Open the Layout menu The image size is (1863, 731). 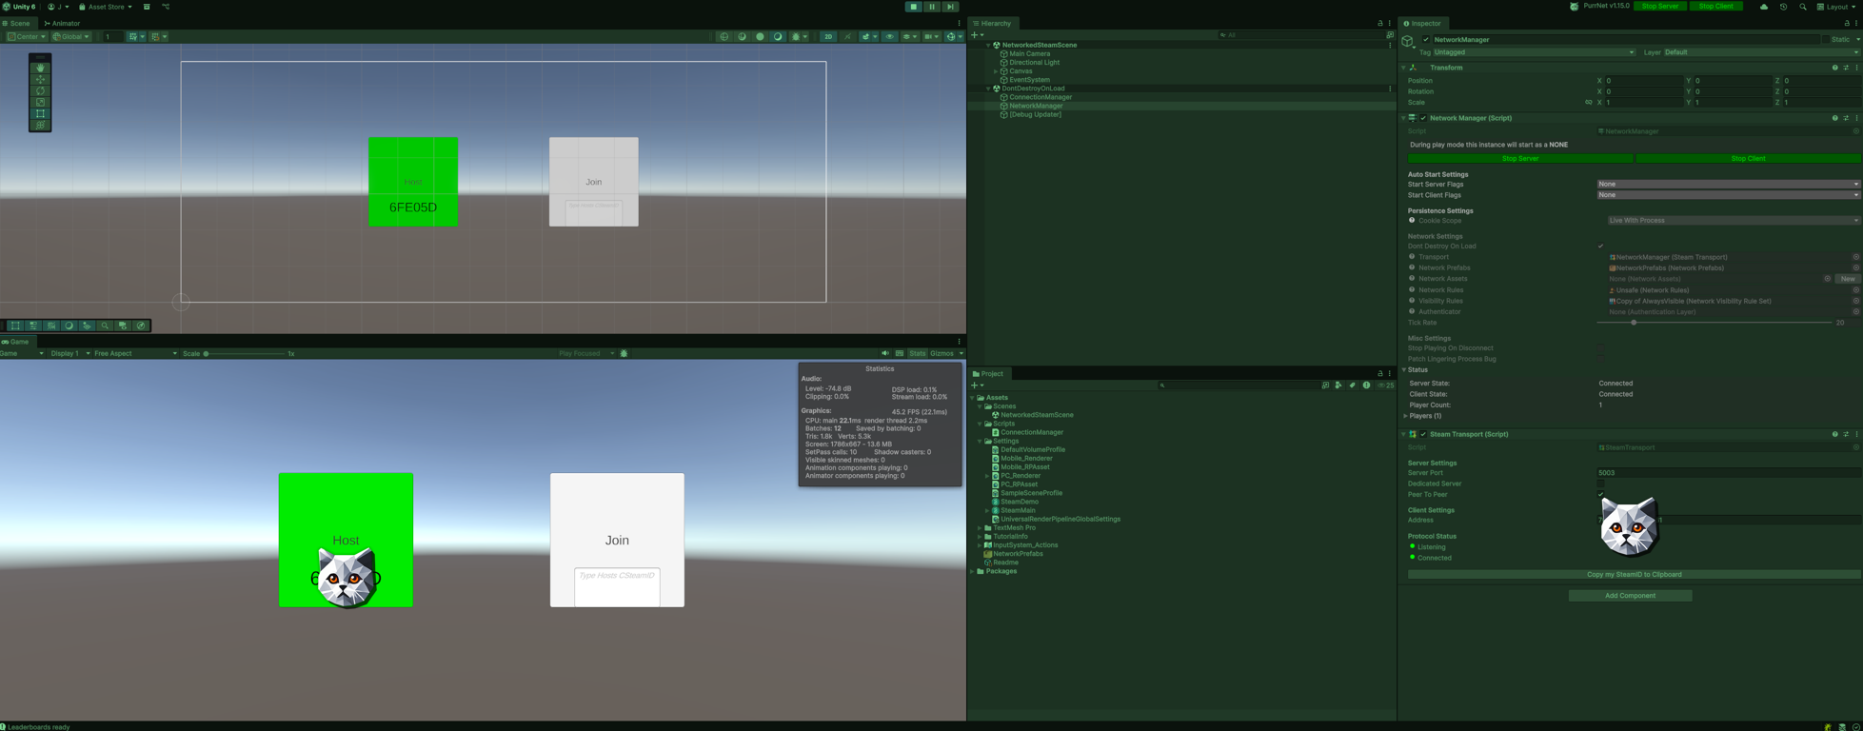(1836, 7)
